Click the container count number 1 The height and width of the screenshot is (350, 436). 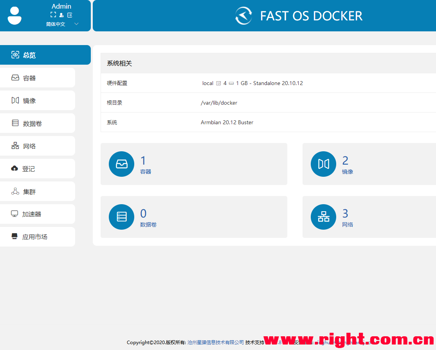tap(143, 160)
